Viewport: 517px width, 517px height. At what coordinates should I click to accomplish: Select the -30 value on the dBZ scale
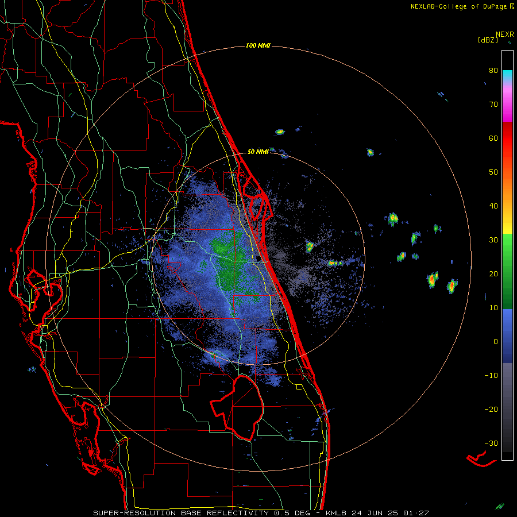tap(491, 443)
